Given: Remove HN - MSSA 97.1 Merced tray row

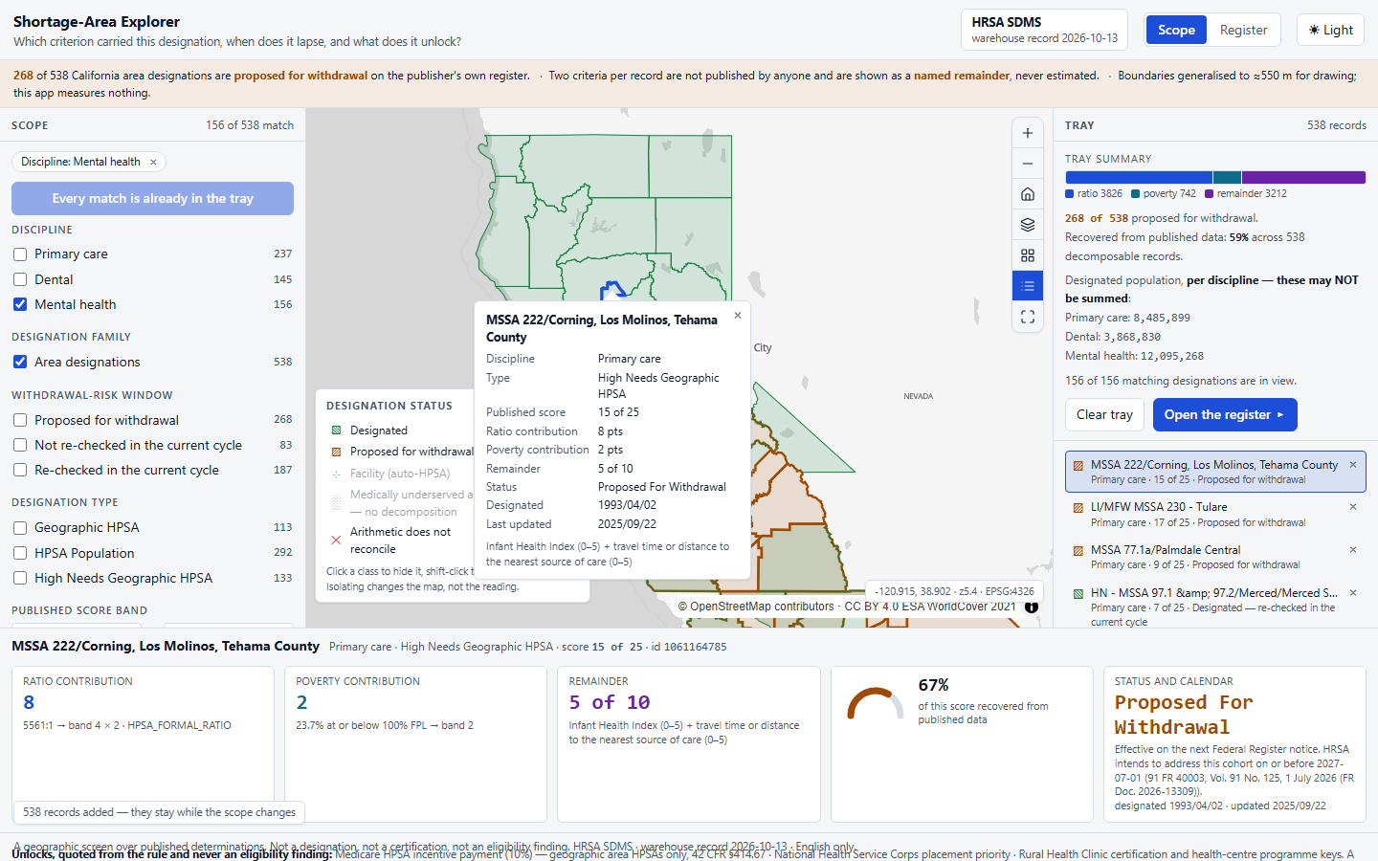Looking at the screenshot, I should click(x=1353, y=593).
